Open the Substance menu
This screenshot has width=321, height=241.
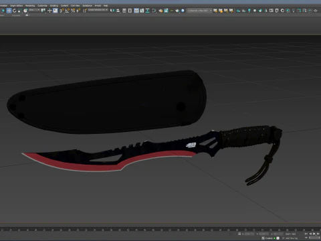pyautogui.click(x=87, y=5)
